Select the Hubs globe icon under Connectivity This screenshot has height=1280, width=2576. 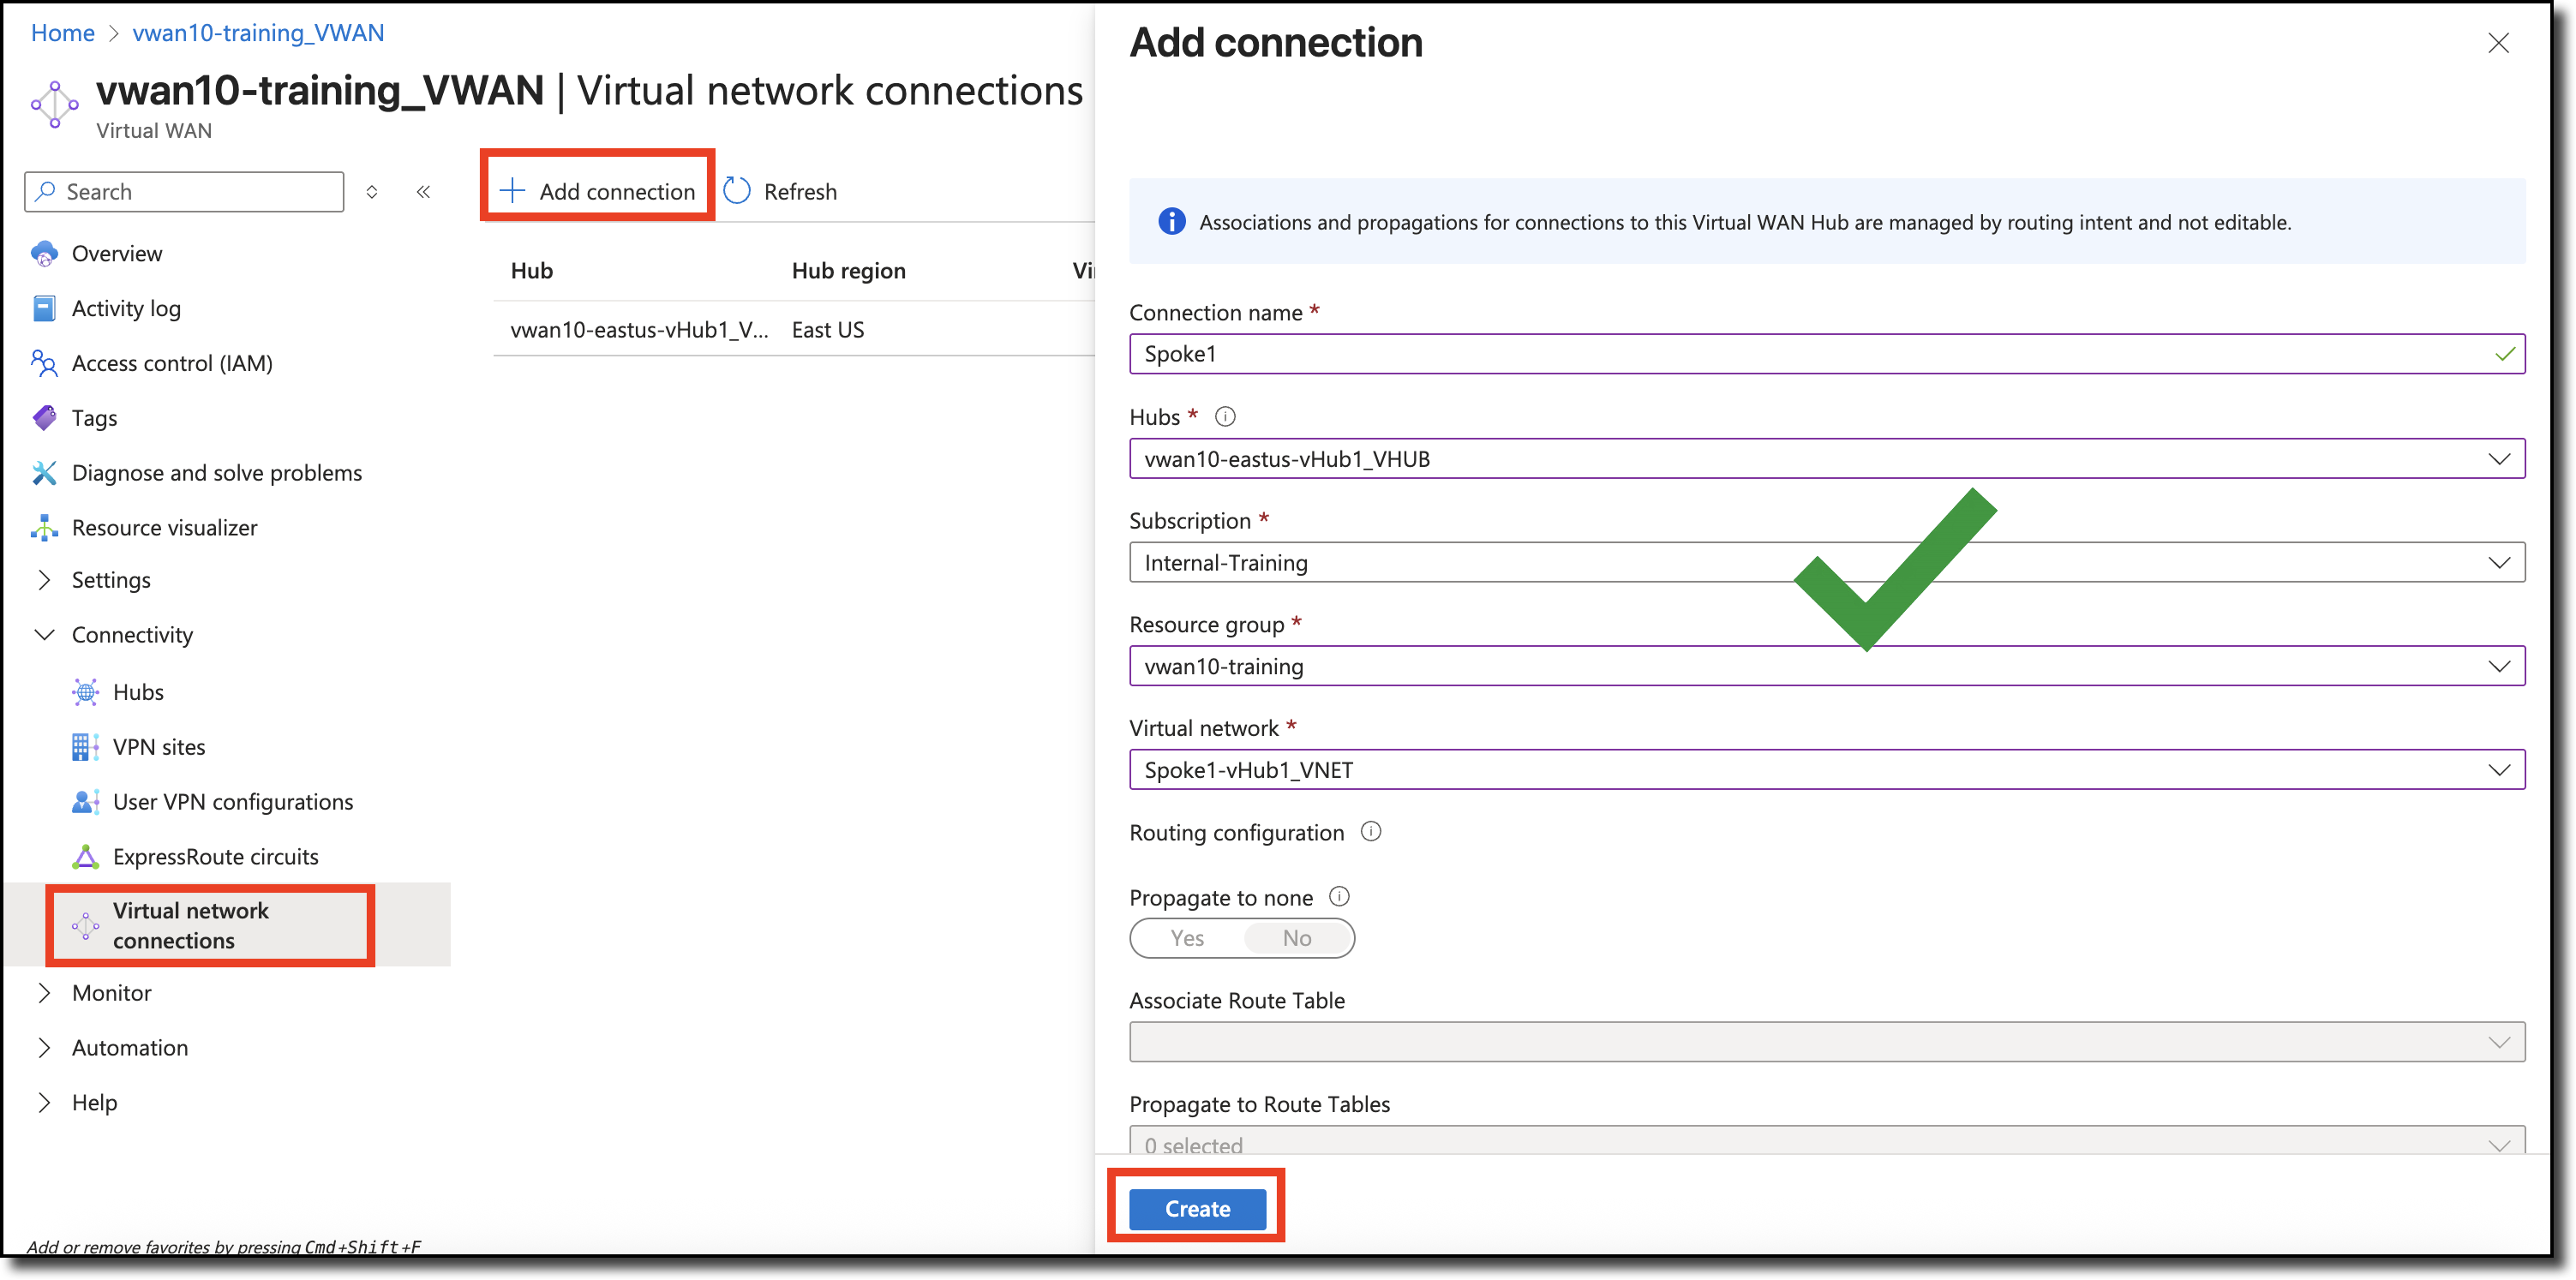(x=85, y=691)
